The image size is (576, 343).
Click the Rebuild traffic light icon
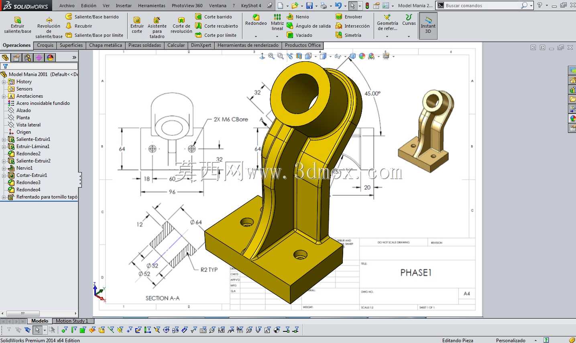point(367,6)
